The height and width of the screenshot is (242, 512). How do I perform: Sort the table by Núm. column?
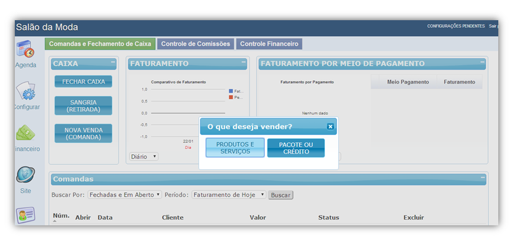[61, 216]
